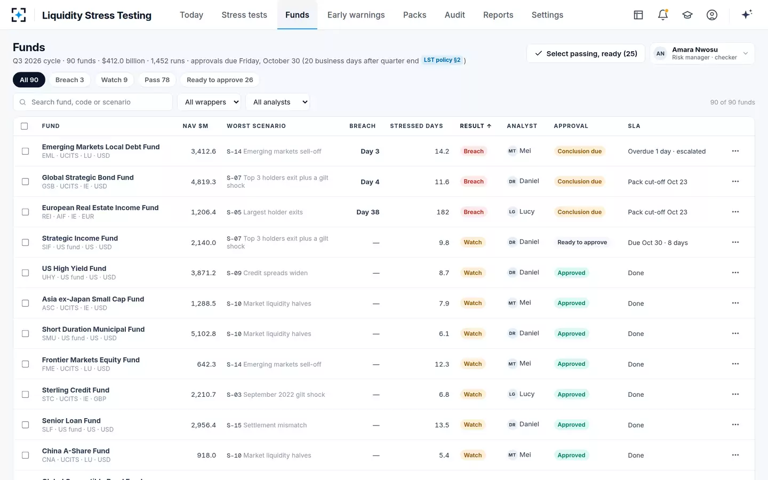The width and height of the screenshot is (768, 480).
Task: Sort by the Result column header
Action: click(x=475, y=126)
